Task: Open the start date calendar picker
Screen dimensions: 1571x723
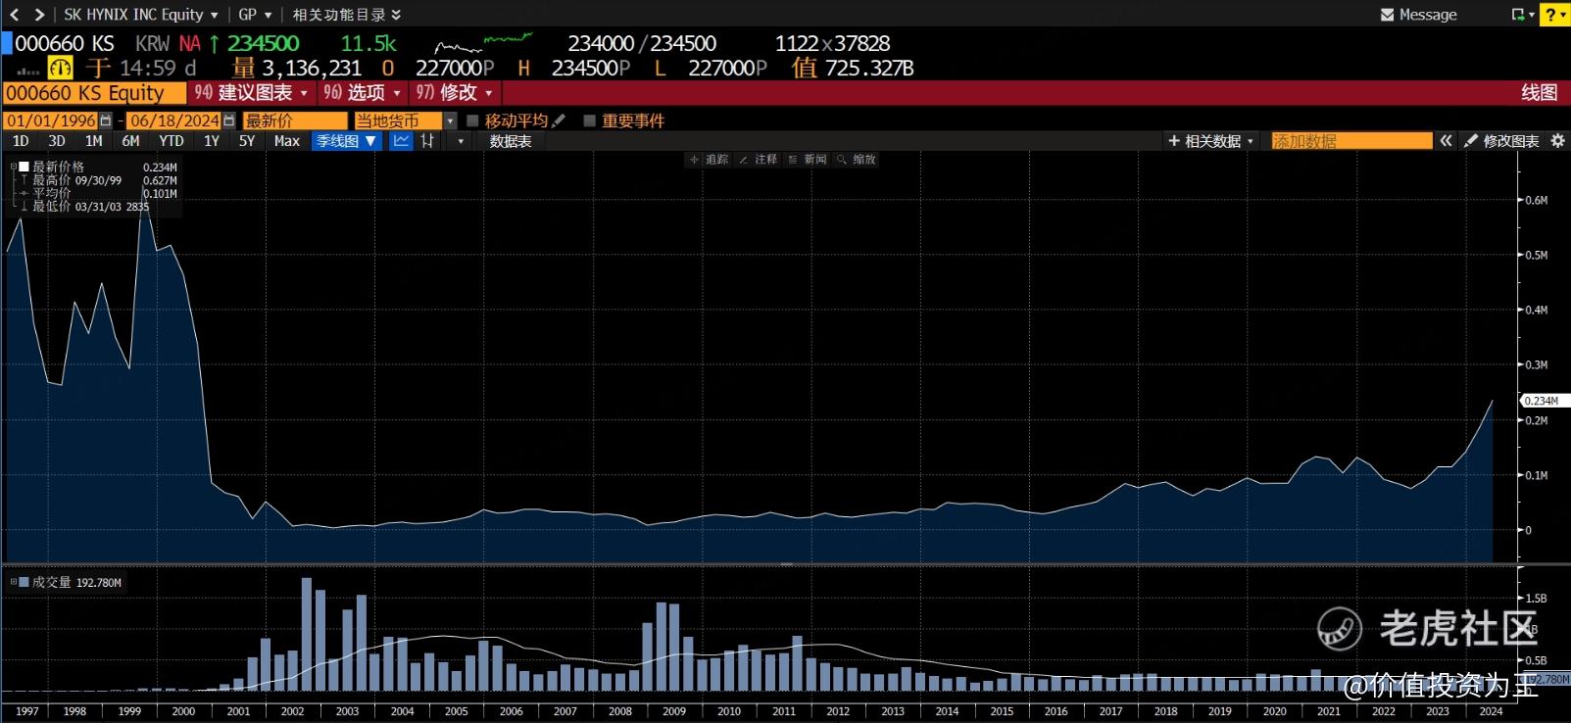Action: pos(106,120)
